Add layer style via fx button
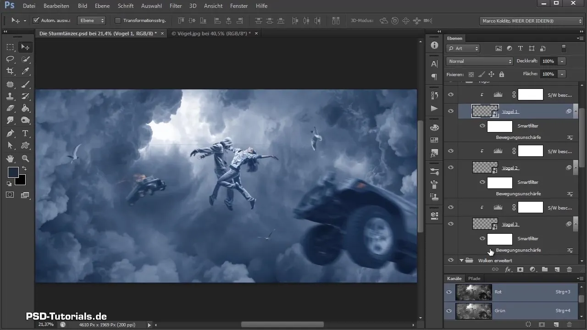The width and height of the screenshot is (587, 330). [508, 269]
